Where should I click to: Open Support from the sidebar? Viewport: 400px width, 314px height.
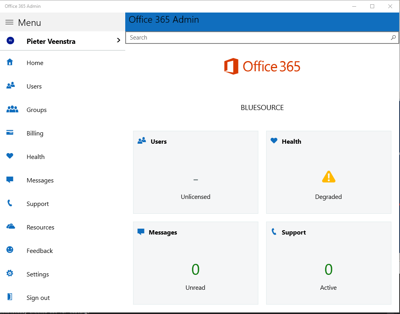63,204
